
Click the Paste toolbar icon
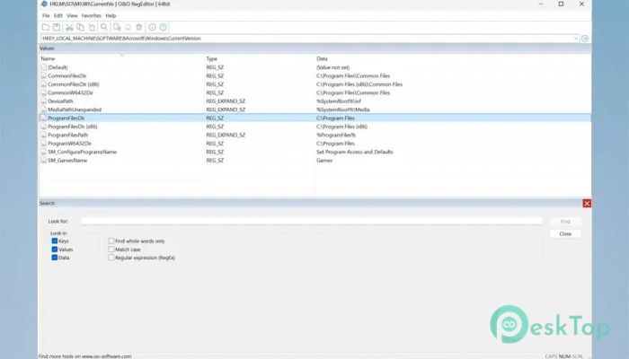[92, 27]
